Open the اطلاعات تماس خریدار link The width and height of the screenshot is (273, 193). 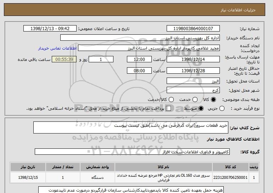pos(57,48)
